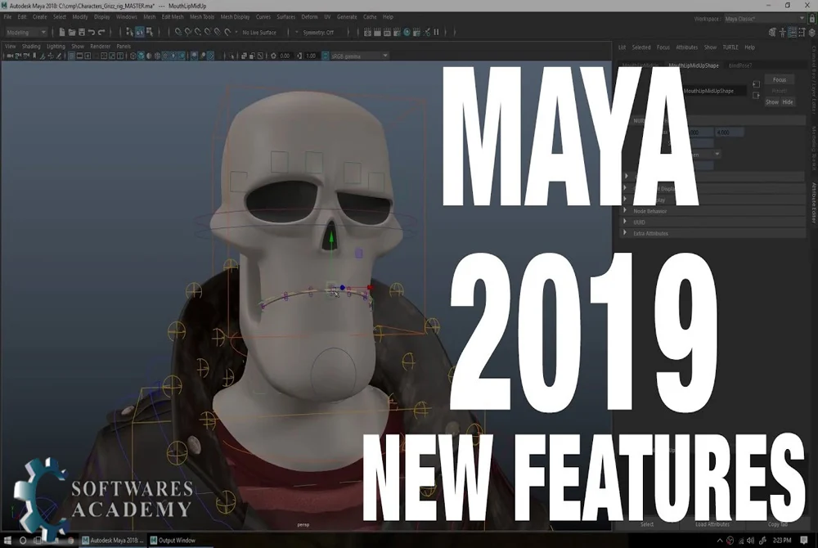
Task: Click the Snap to Points magnet icon
Action: pyautogui.click(x=198, y=33)
